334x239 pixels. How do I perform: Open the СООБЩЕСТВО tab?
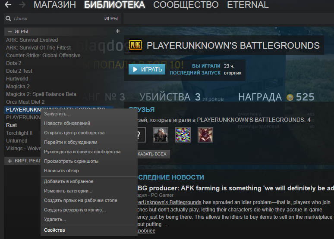186,5
